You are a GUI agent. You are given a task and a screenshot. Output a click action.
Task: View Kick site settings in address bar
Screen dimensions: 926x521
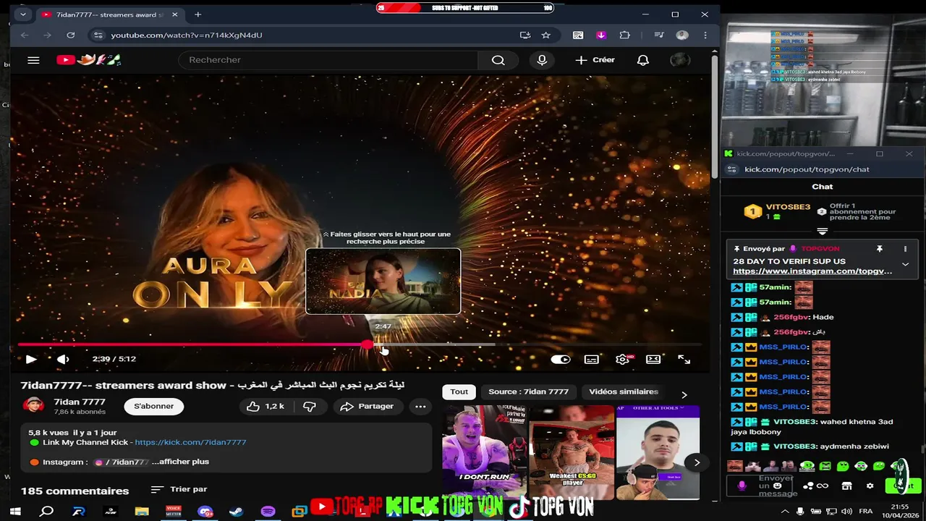(731, 169)
